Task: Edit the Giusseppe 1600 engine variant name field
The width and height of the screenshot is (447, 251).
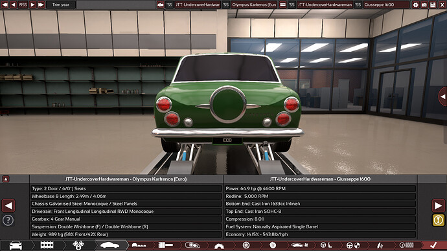Action: click(x=386, y=5)
